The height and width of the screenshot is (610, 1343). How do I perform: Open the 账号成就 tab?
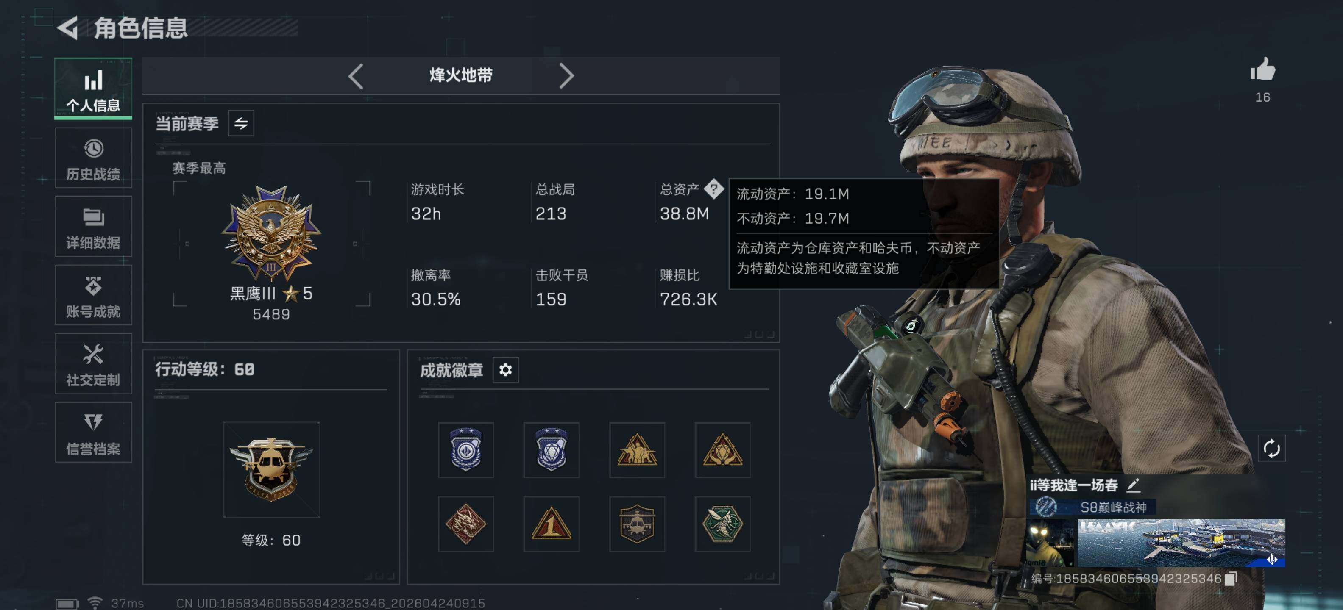coord(93,295)
